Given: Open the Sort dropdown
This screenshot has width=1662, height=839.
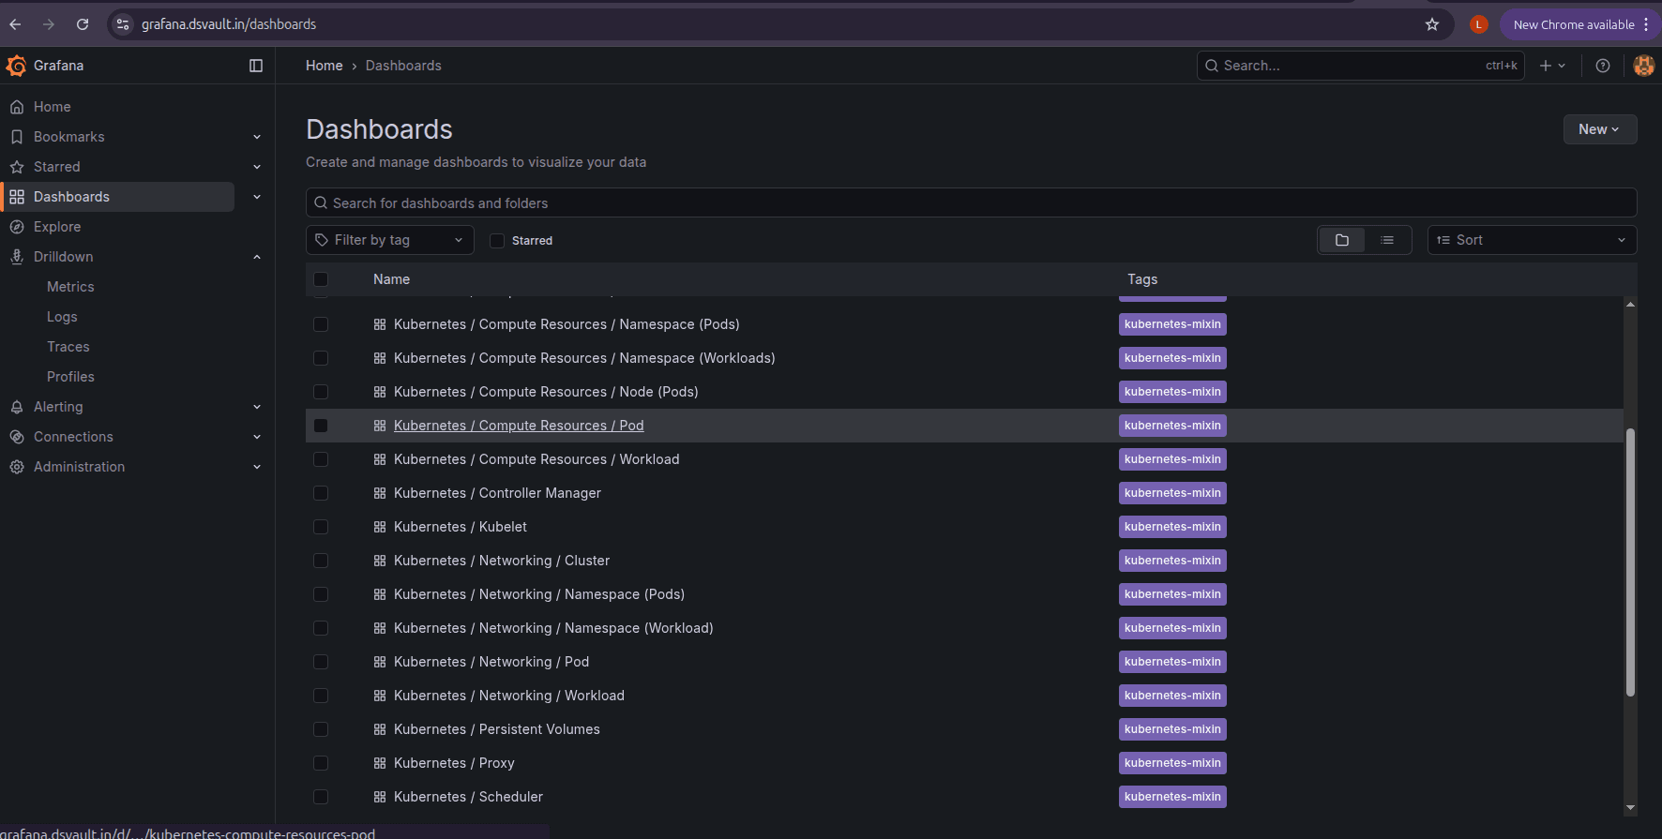Looking at the screenshot, I should coord(1532,240).
